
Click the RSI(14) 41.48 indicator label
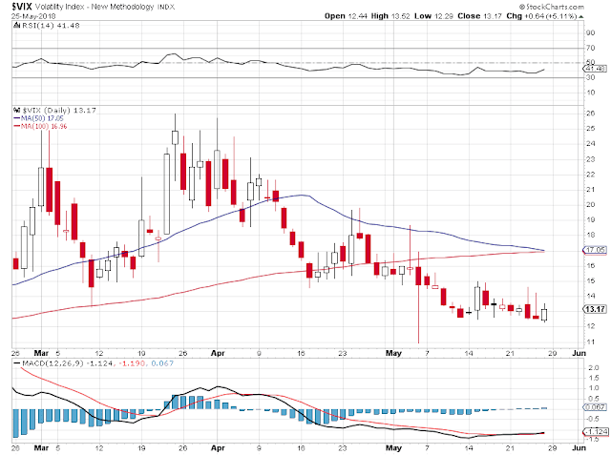(47, 26)
